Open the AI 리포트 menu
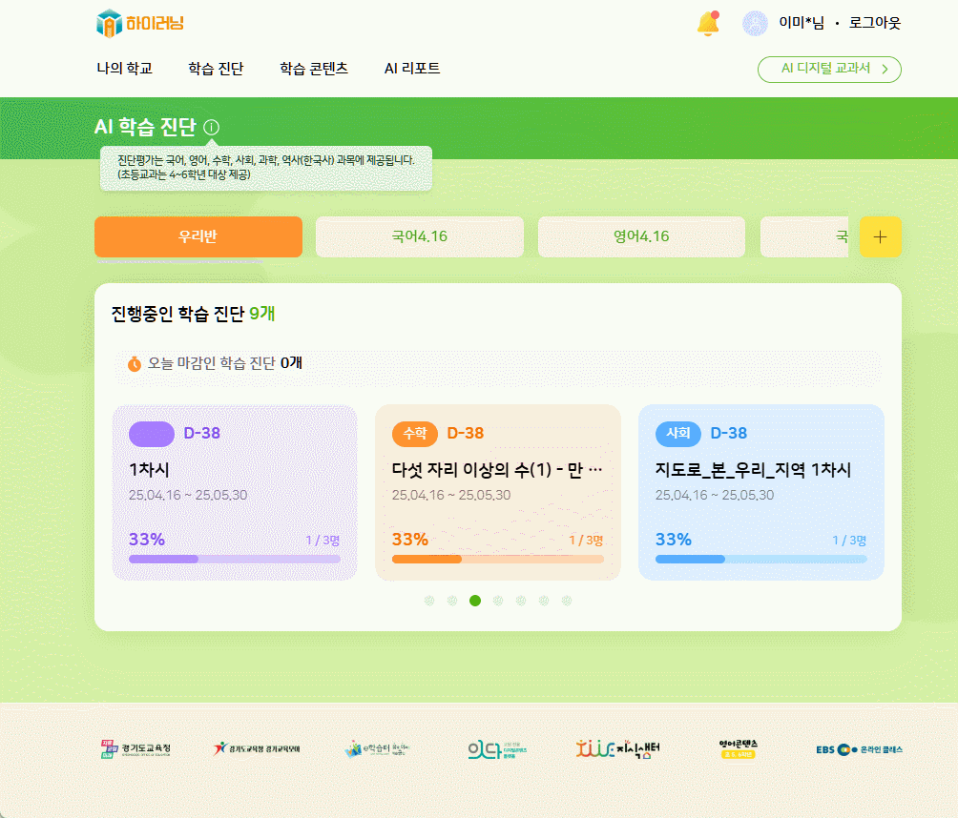 click(412, 69)
